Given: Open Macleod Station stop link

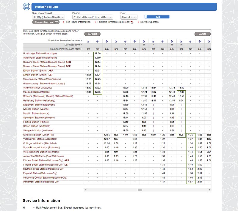Looking at the screenshot, I should [37, 92].
